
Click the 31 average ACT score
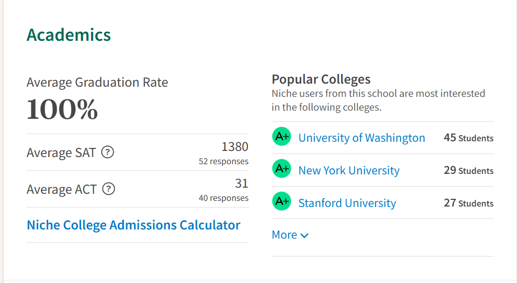coord(242,184)
